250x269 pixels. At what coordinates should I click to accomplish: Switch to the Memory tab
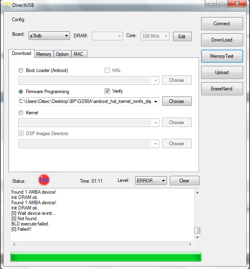click(x=44, y=54)
